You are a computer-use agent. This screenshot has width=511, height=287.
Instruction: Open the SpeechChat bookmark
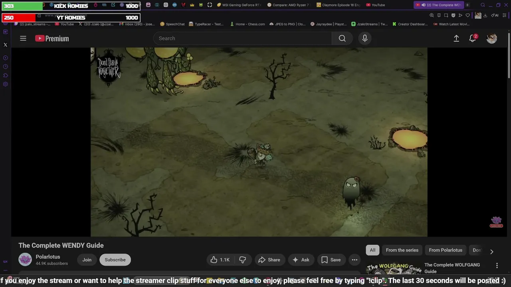[x=172, y=24]
